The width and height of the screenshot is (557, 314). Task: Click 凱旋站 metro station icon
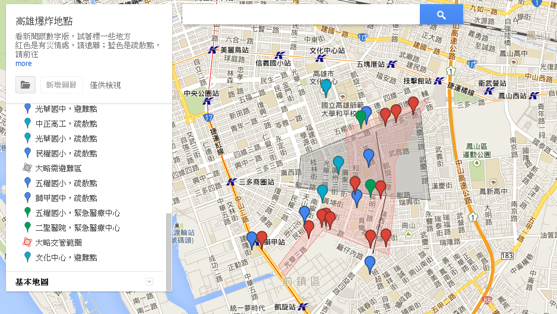pos(303,306)
